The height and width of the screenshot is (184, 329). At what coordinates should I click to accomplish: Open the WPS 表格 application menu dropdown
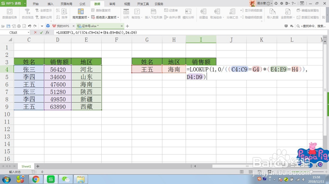[x=25, y=3]
